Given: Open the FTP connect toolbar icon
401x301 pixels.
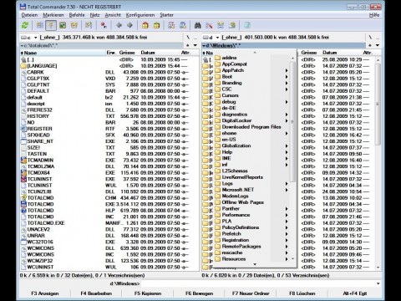Looking at the screenshot, I should [x=171, y=25].
